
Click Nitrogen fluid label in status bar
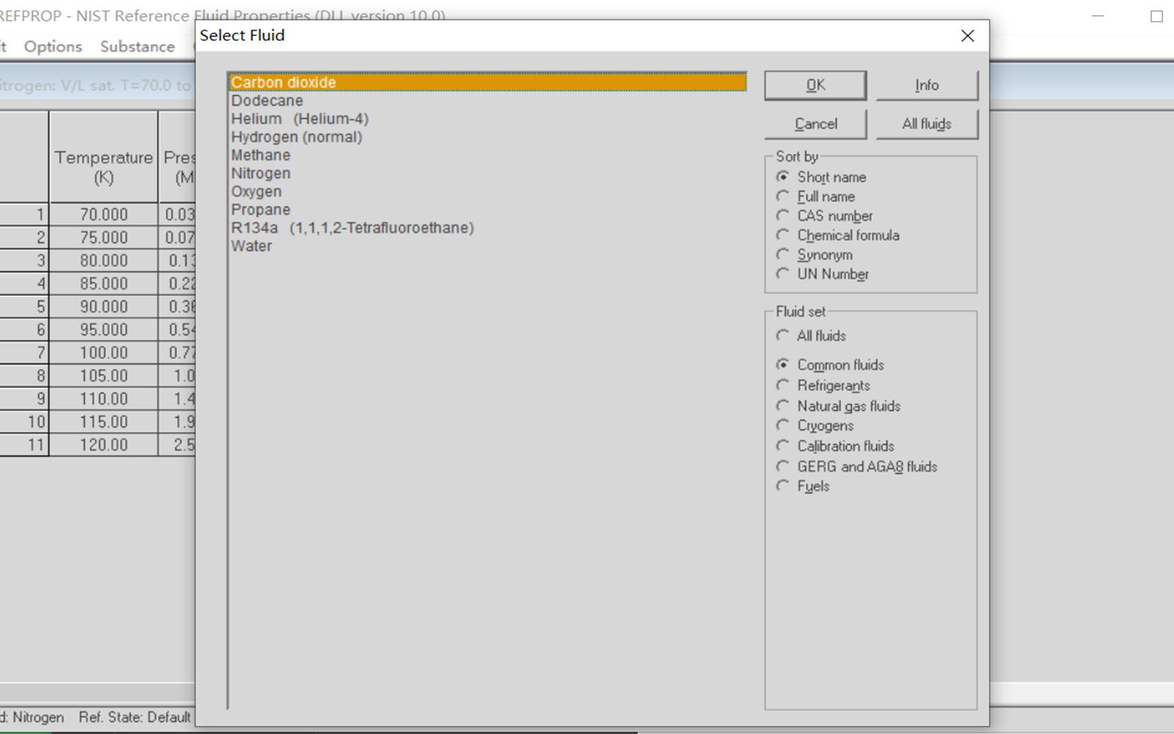(33, 718)
